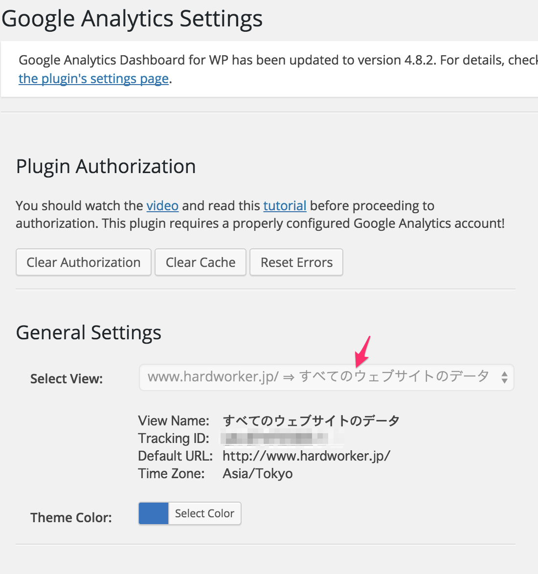
Task: Click the Default URL value http://www.hardworker.jp/
Action: (307, 456)
